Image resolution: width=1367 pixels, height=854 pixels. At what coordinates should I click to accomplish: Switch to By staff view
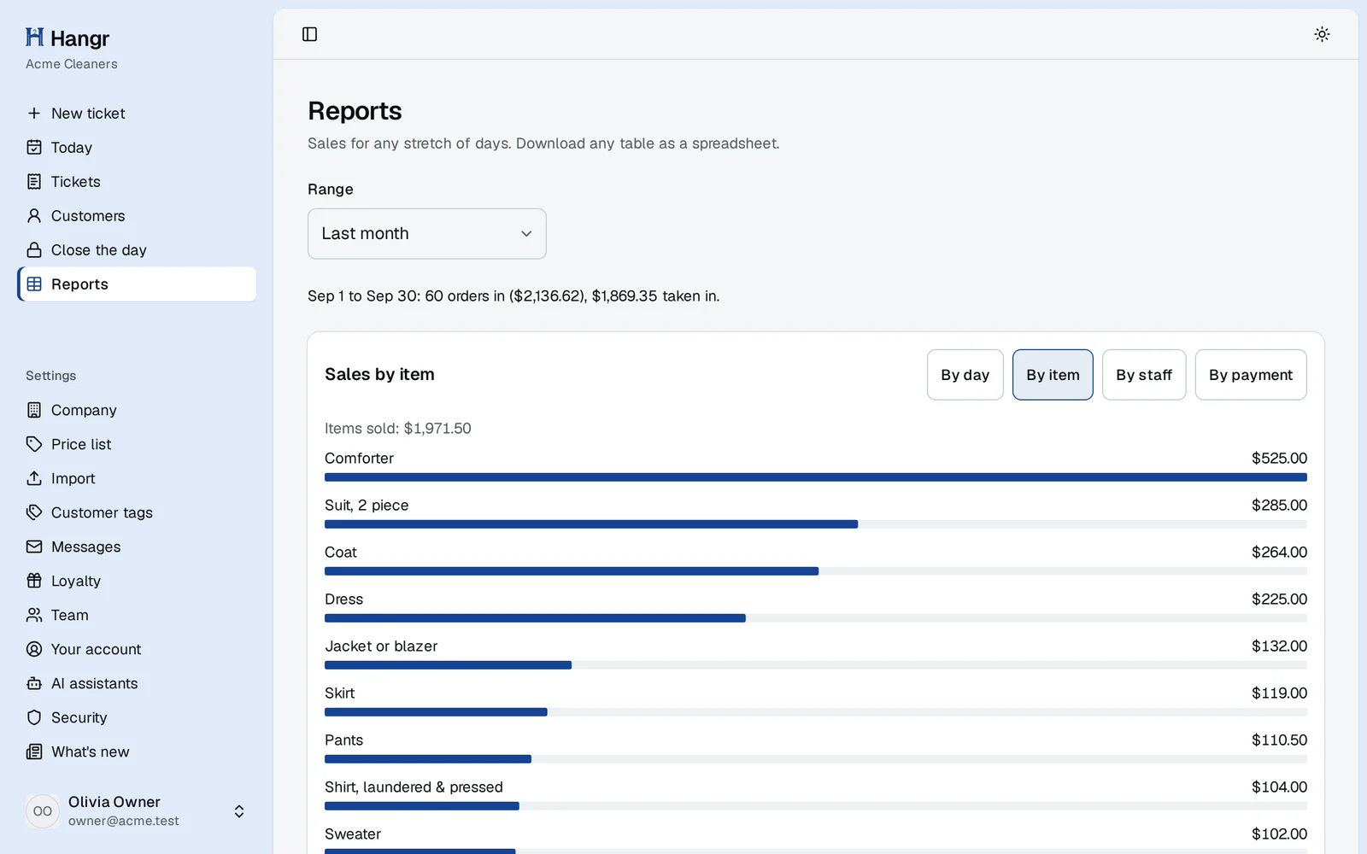(1144, 375)
